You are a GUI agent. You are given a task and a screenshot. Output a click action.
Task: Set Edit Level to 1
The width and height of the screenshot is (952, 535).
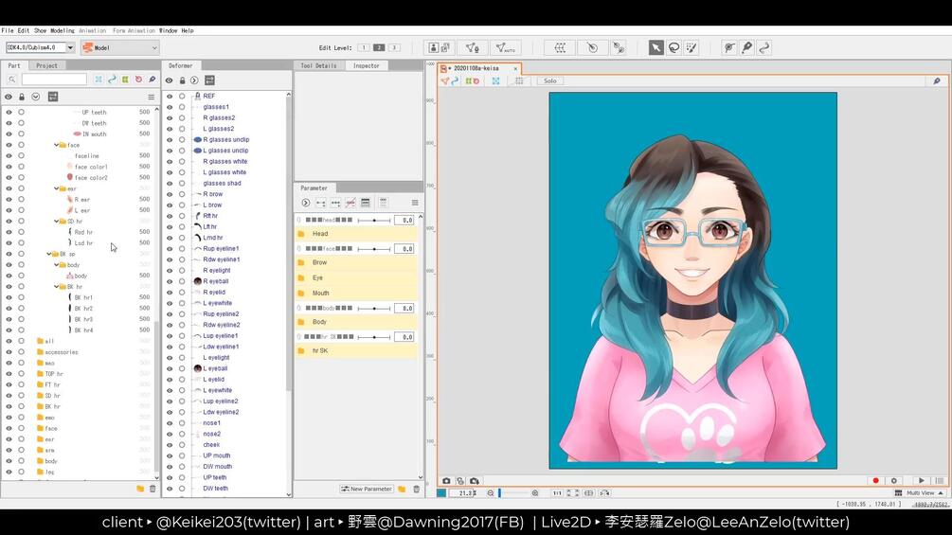363,47
